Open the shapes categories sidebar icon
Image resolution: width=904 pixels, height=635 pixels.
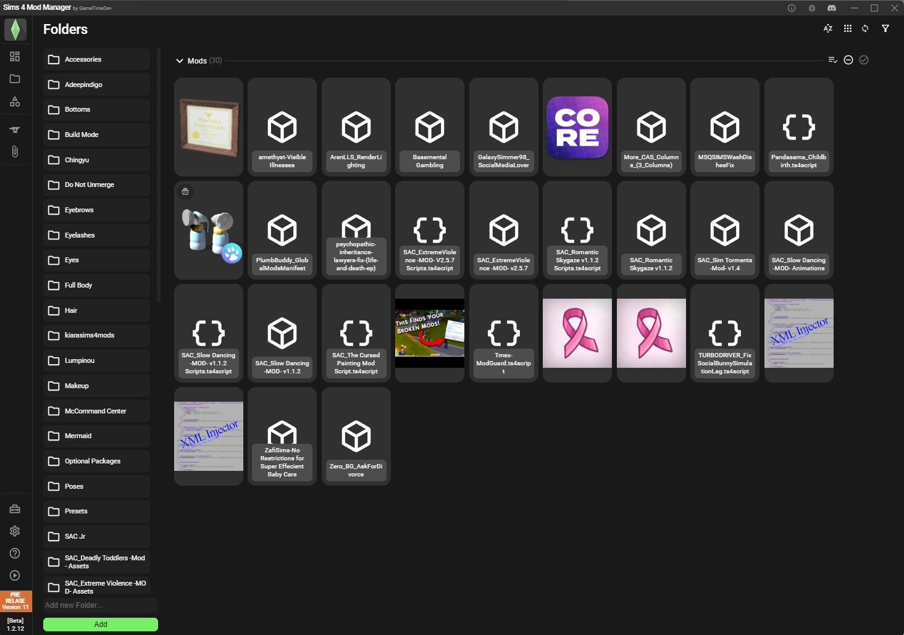[15, 102]
